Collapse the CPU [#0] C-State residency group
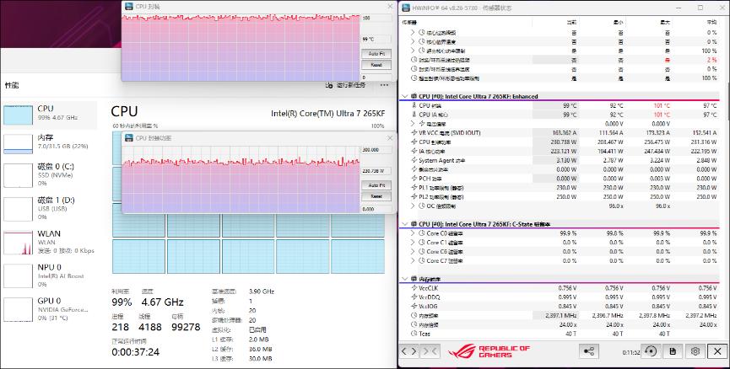Image resolution: width=730 pixels, height=369 pixels. (404, 224)
